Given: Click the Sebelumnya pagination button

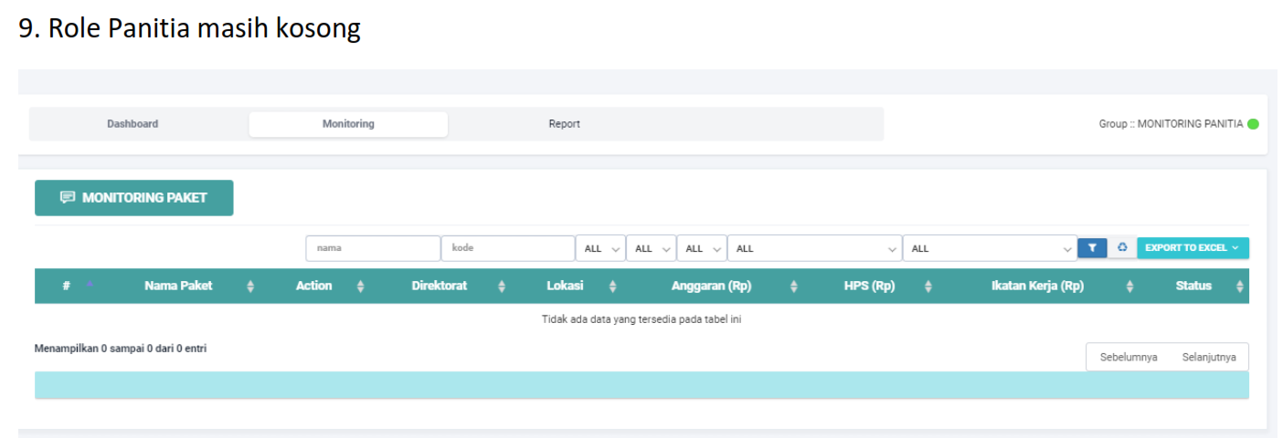Looking at the screenshot, I should pos(1129,357).
